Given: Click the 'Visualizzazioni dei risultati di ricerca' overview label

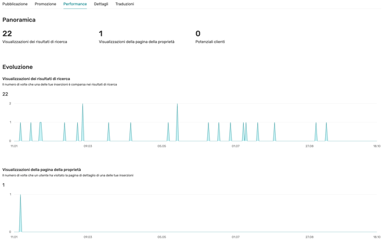Looking at the screenshot, I should pos(35,42).
